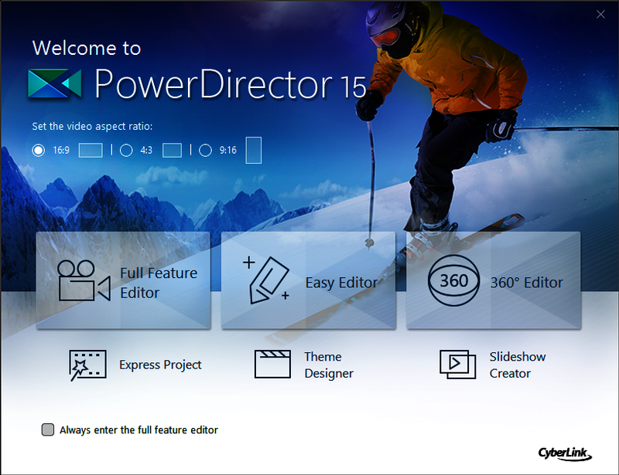Click the checkbox label text about full feature editor
This screenshot has width=619, height=475.
(x=139, y=430)
